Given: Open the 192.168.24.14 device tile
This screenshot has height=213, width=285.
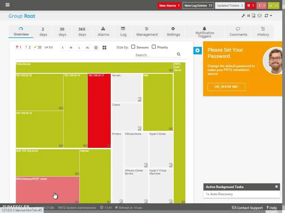Looking at the screenshot, I should [x=75, y=111].
